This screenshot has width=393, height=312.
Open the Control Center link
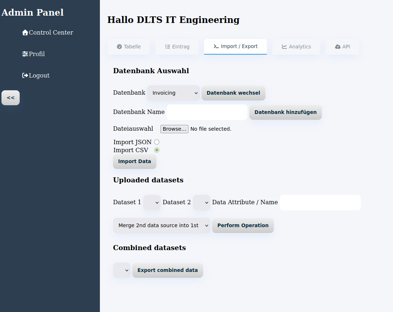pyautogui.click(x=48, y=32)
